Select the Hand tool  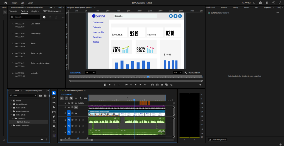click(54, 126)
